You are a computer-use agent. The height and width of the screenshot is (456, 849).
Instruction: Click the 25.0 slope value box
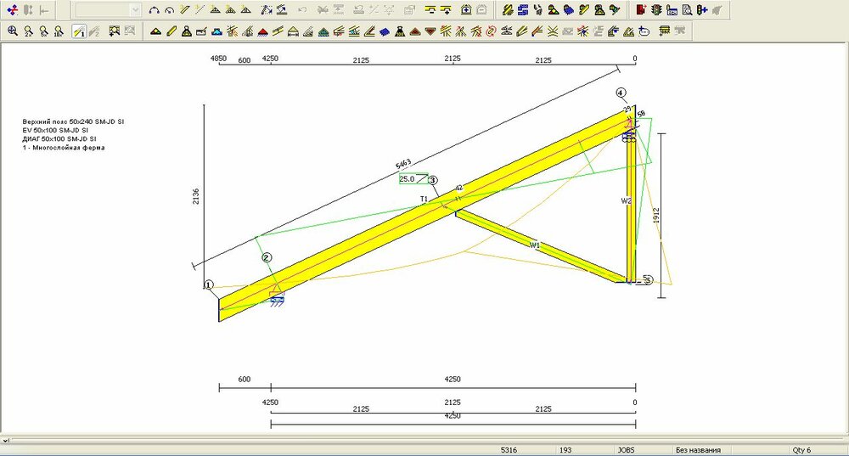pos(413,178)
